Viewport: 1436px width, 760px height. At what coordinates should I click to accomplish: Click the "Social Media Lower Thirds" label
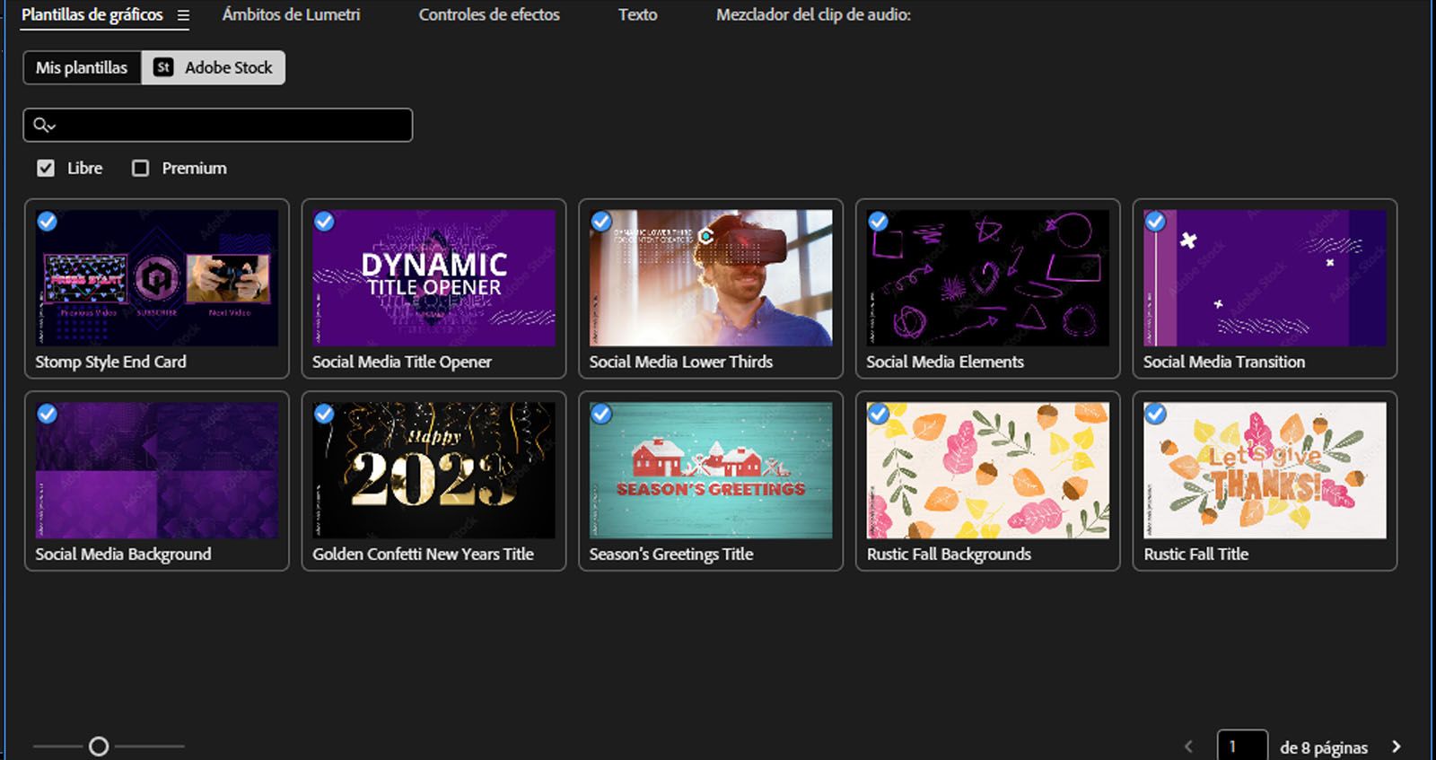(681, 362)
